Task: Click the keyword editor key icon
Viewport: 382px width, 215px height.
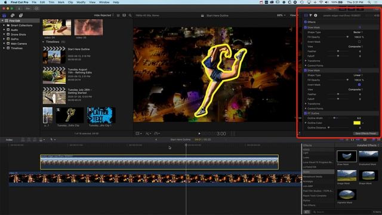Action: [28, 8]
